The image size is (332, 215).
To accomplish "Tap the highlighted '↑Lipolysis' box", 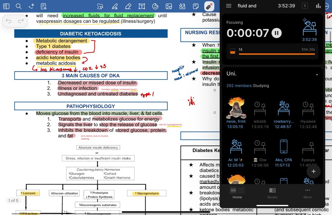I will click(28, 193).
